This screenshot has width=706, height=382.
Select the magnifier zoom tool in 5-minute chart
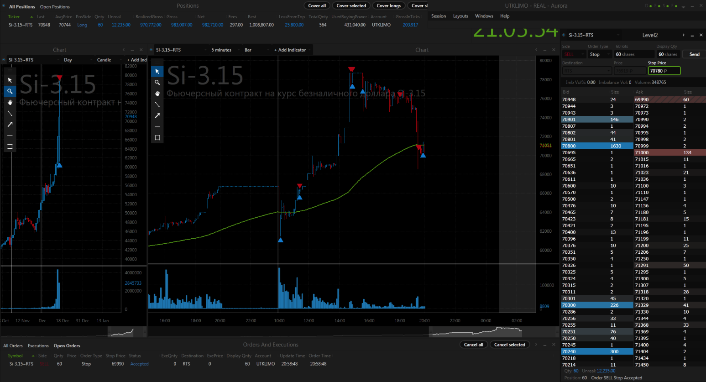click(x=157, y=83)
